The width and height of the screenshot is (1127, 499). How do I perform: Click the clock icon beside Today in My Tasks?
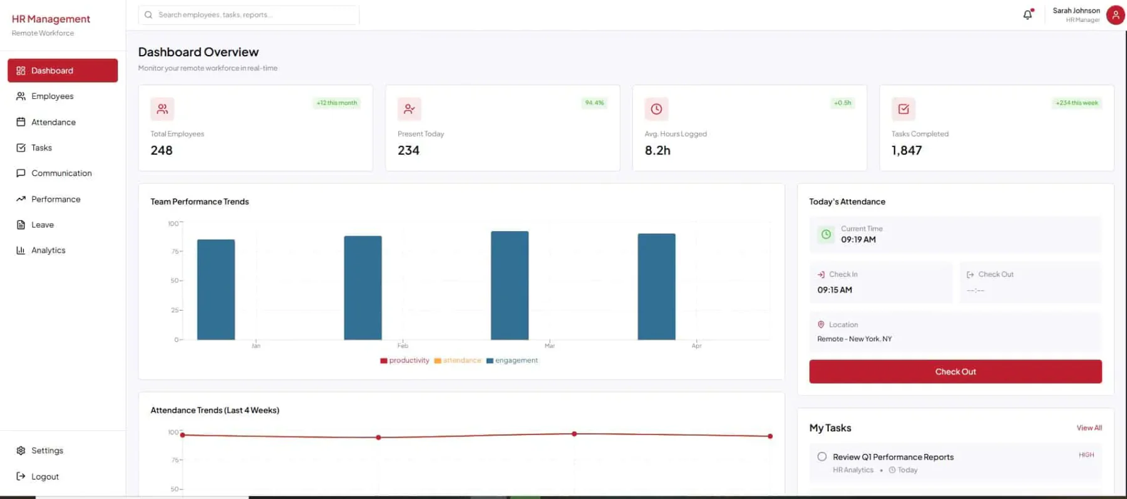point(892,470)
